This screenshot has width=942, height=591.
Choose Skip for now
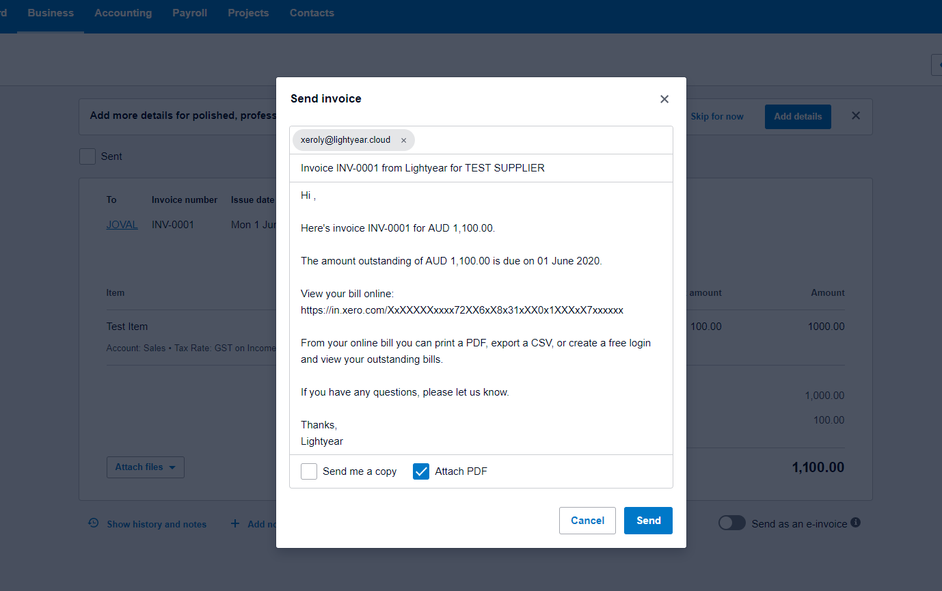pyautogui.click(x=717, y=117)
